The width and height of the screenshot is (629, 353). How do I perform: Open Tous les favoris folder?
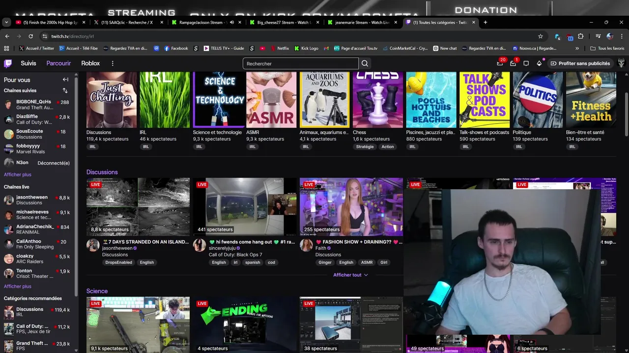point(607,48)
